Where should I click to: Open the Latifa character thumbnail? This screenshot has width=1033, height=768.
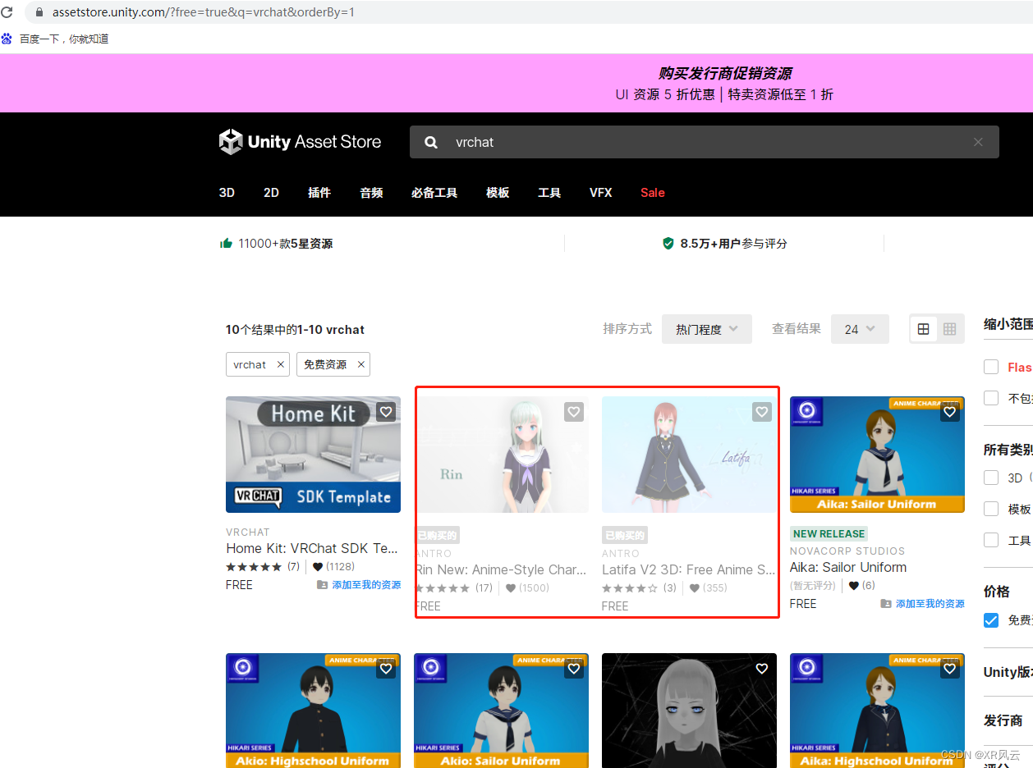tap(690, 455)
